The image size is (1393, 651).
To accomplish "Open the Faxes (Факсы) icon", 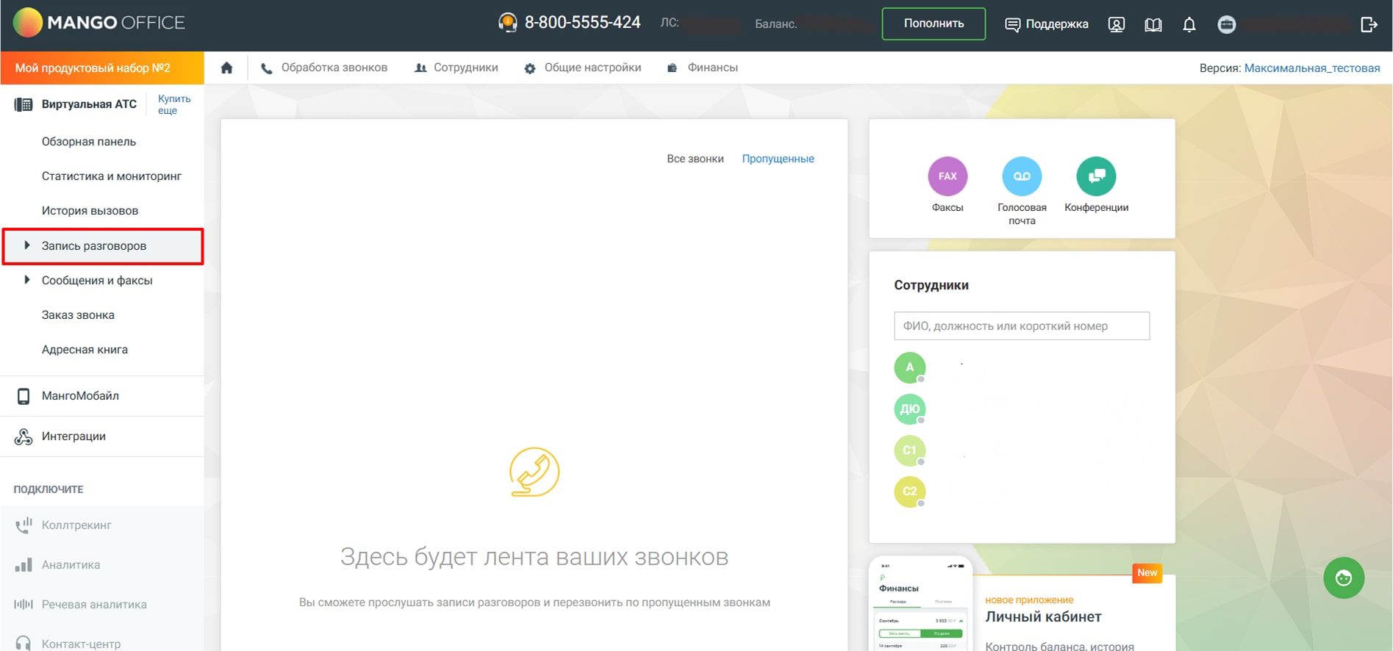I will (x=947, y=176).
